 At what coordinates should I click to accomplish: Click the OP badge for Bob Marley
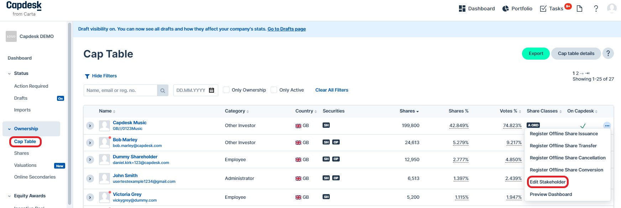(336, 142)
